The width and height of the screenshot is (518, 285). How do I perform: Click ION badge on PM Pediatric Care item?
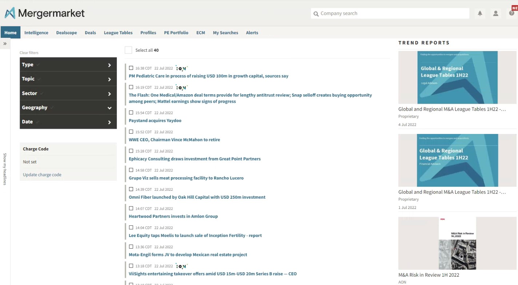coord(182,68)
